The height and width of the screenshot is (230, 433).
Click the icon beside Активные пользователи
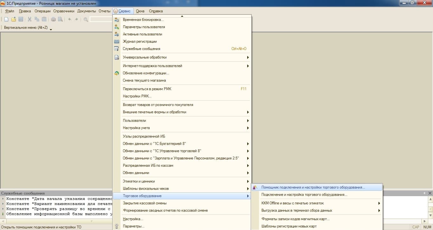pyautogui.click(x=117, y=34)
